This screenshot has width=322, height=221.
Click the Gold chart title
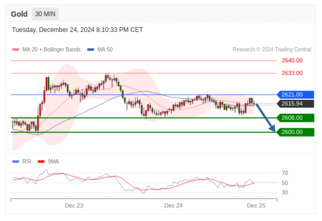point(19,14)
